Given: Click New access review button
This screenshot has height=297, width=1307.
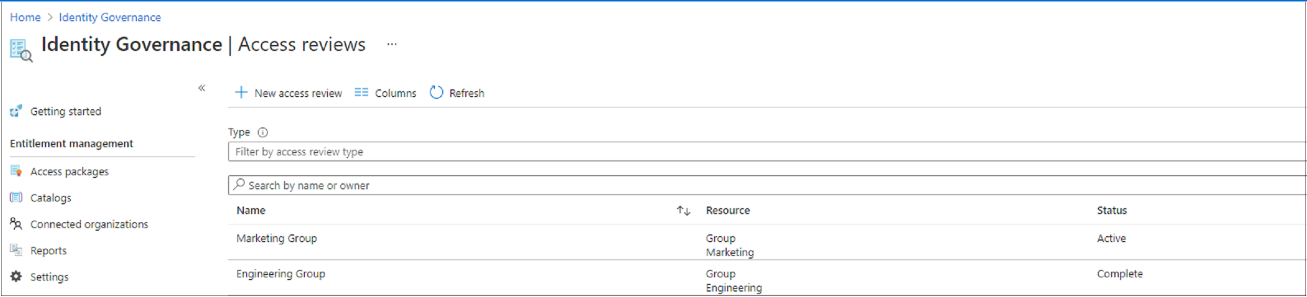Looking at the screenshot, I should [289, 93].
